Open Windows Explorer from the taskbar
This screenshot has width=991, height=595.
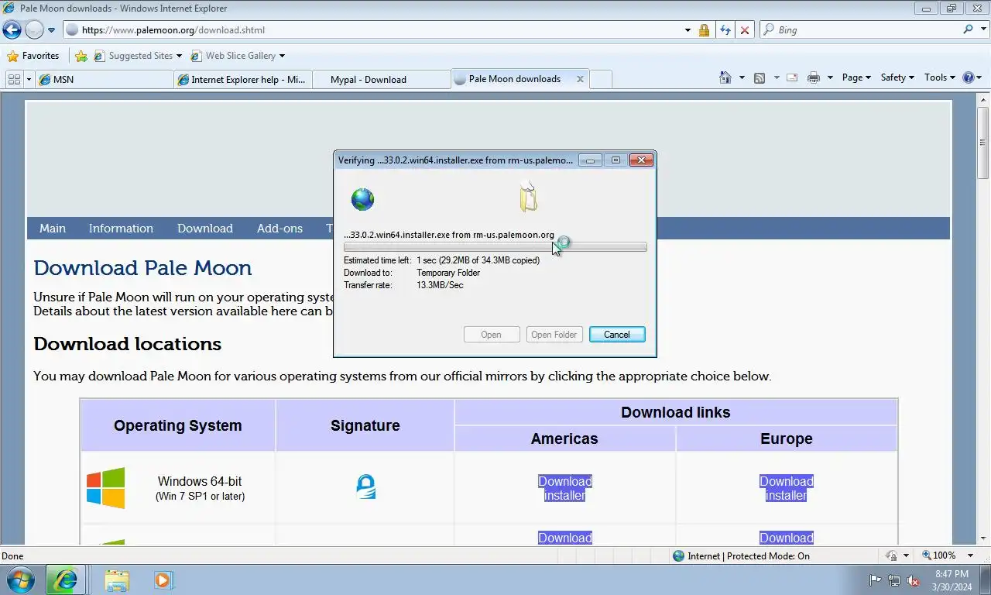coord(117,580)
